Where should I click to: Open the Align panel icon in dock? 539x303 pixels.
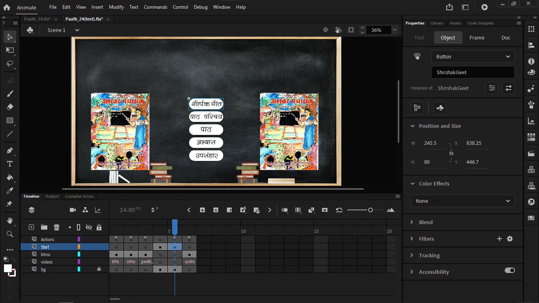point(532,46)
